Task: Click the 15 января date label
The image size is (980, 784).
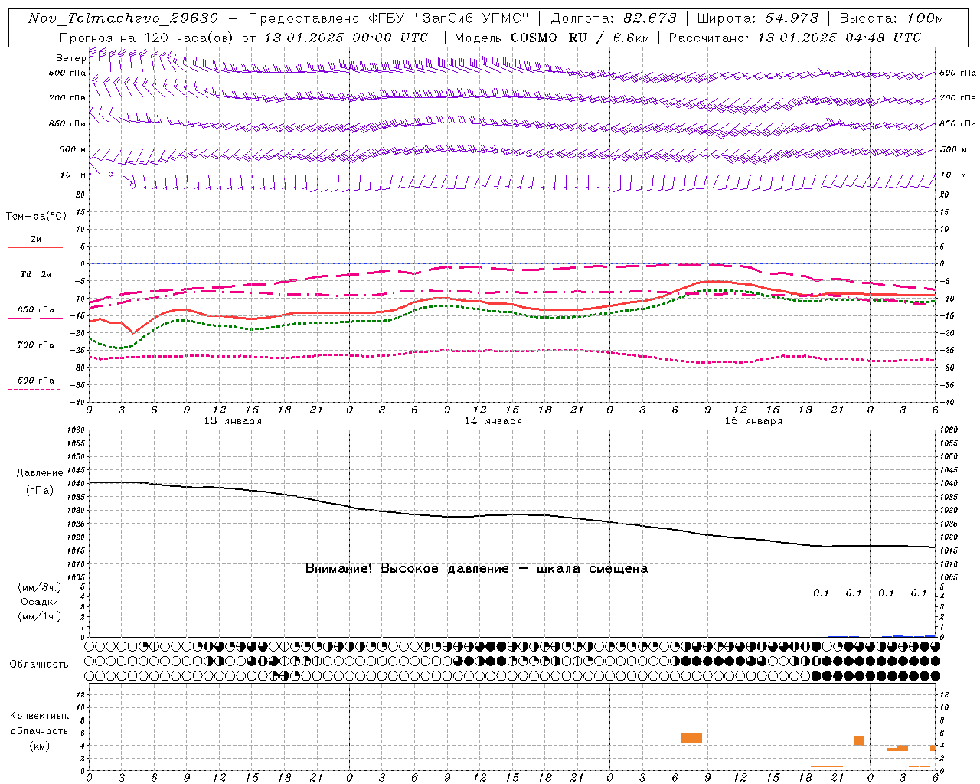Action: click(x=753, y=421)
